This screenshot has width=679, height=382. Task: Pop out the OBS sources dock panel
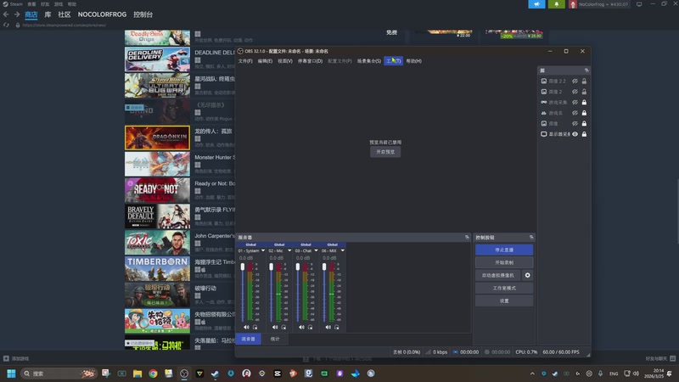pos(586,70)
